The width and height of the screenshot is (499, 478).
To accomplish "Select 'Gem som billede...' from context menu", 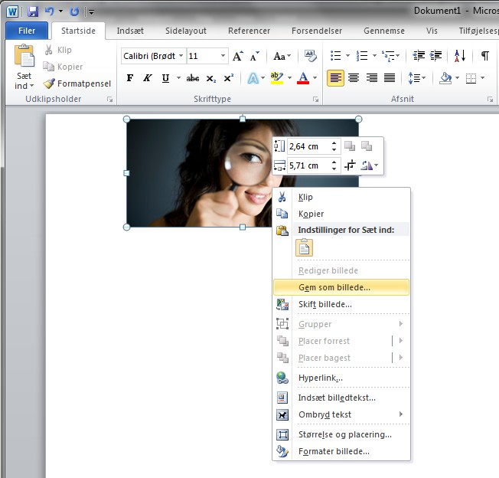I will pyautogui.click(x=334, y=287).
